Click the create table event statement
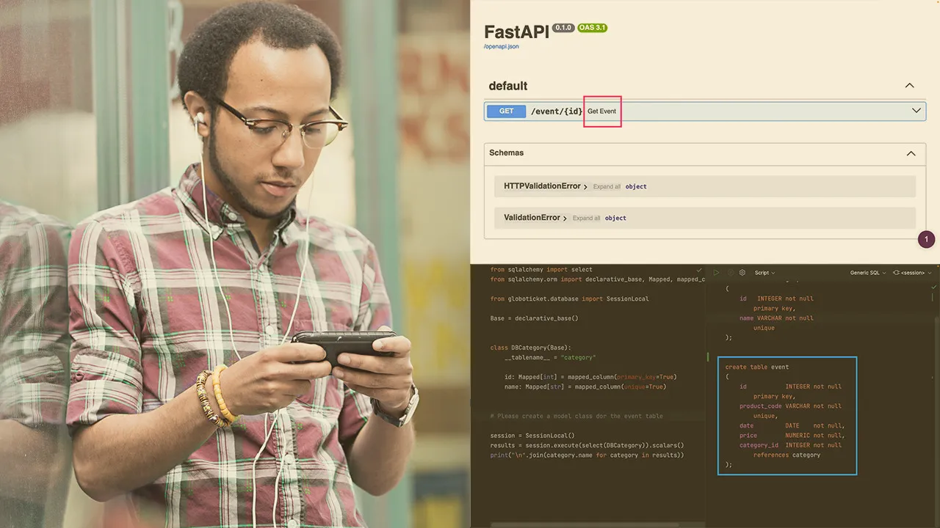 pos(757,367)
